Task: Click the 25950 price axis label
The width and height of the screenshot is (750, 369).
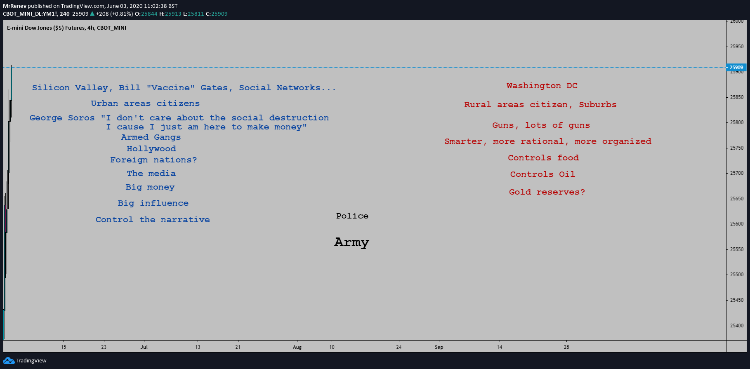Action: click(x=737, y=47)
